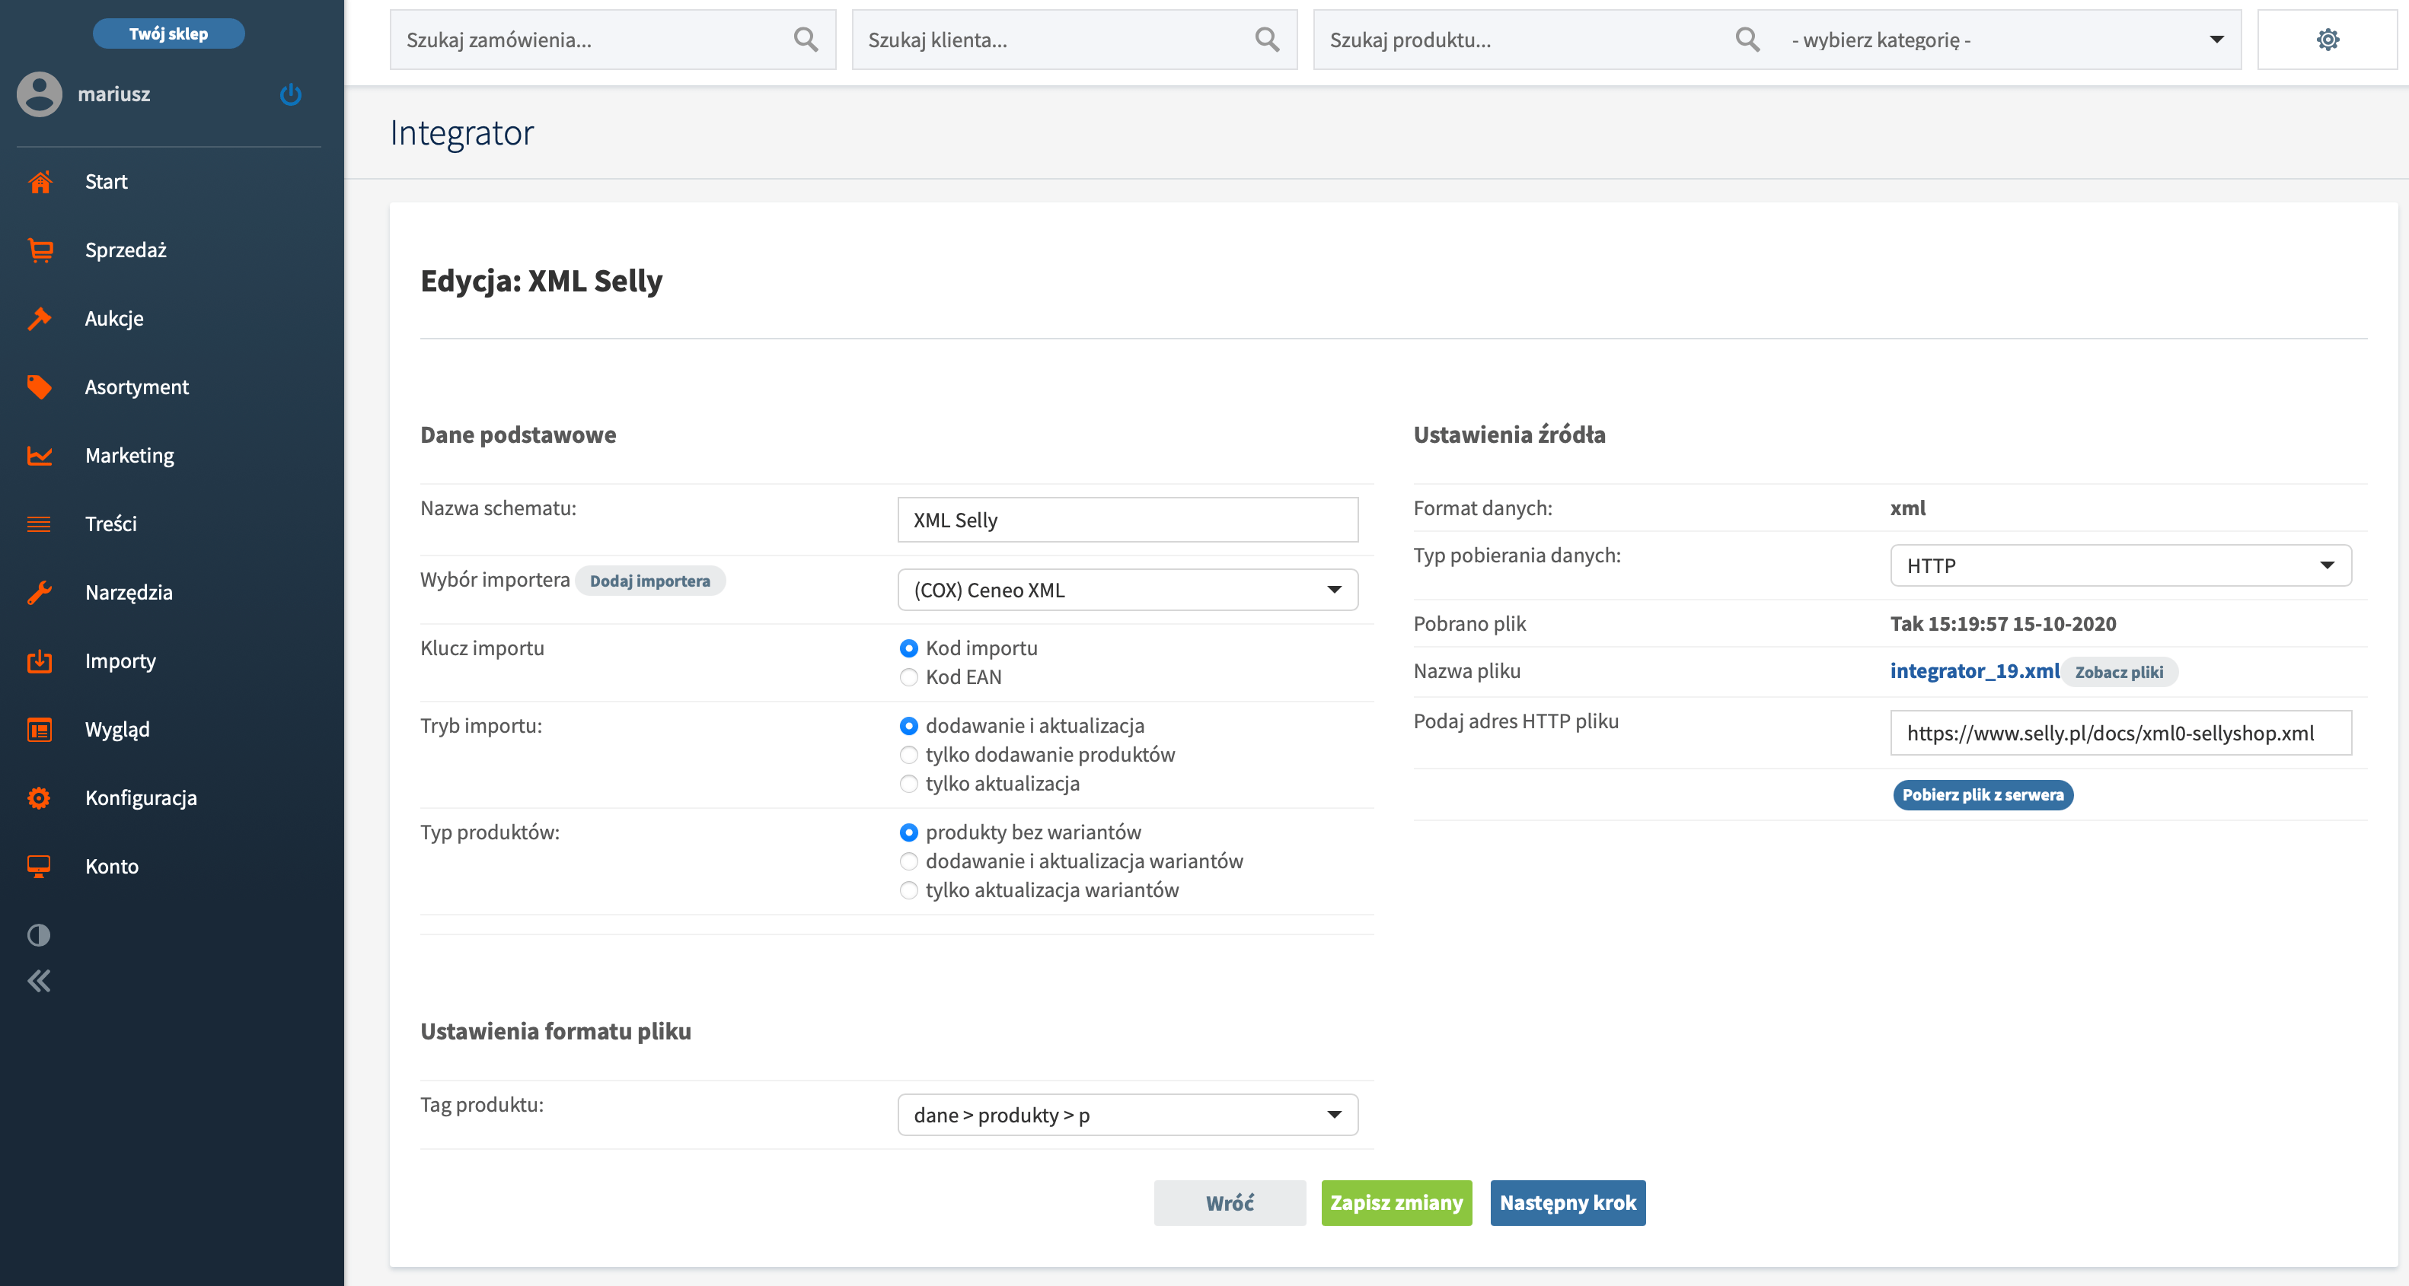
Task: Click the order search magnifier icon
Action: click(806, 40)
